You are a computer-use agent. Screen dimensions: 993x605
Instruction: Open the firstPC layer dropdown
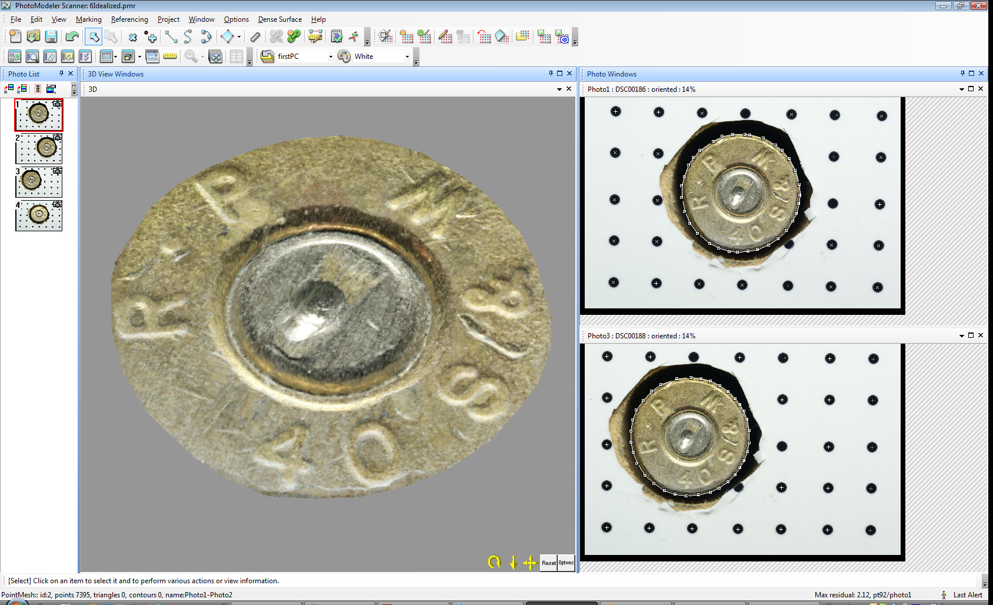point(331,56)
